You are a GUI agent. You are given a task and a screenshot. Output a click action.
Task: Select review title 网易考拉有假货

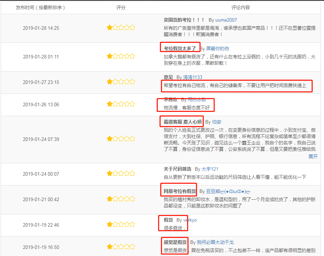(180, 192)
